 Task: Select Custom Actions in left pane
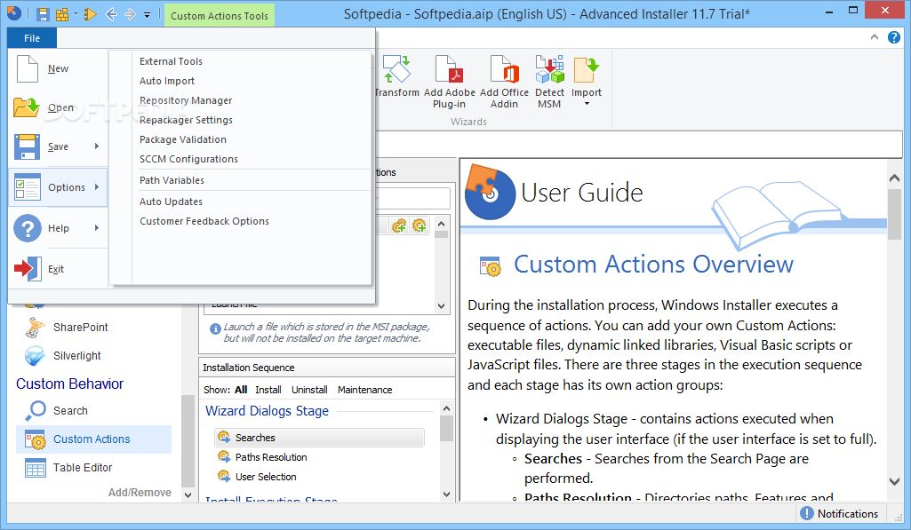(x=93, y=439)
